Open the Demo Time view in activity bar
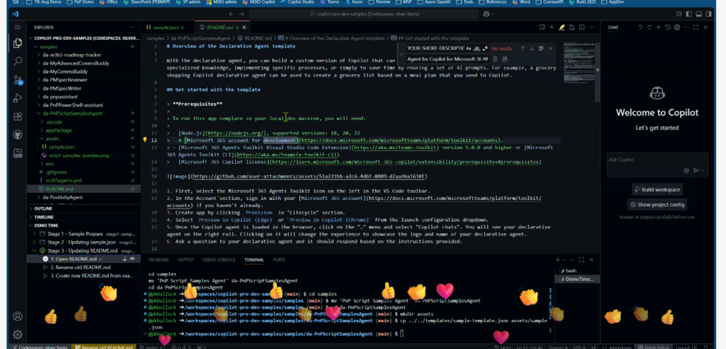 [18, 153]
